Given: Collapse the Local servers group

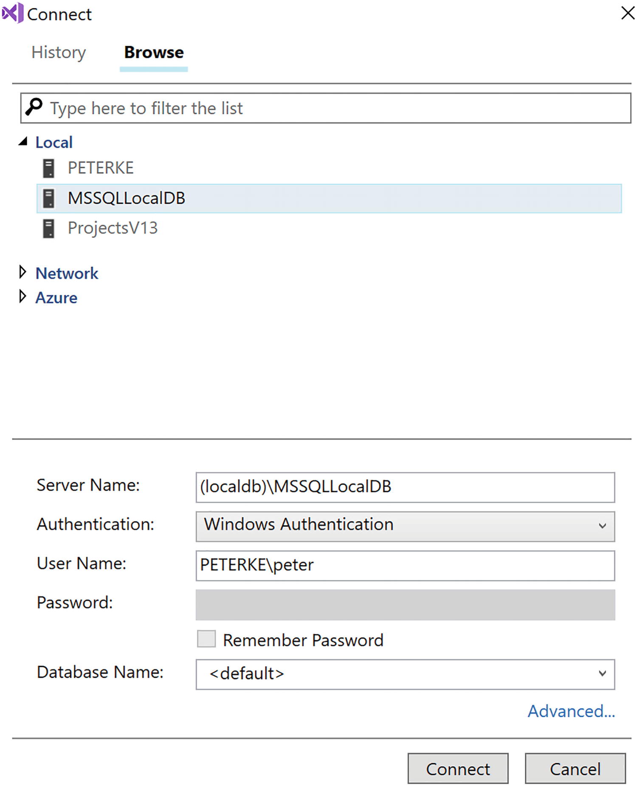Looking at the screenshot, I should click(x=23, y=142).
